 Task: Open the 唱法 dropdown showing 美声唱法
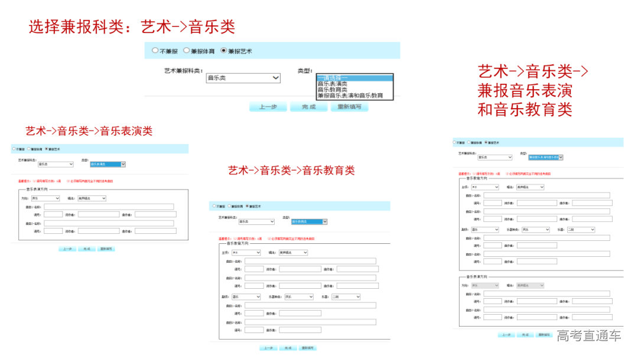pos(294,253)
